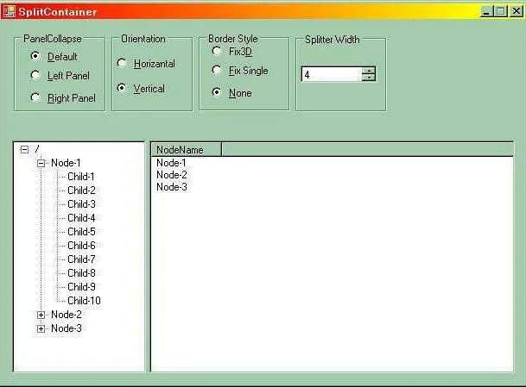Select None border style
This screenshot has width=526, height=387.
(217, 92)
